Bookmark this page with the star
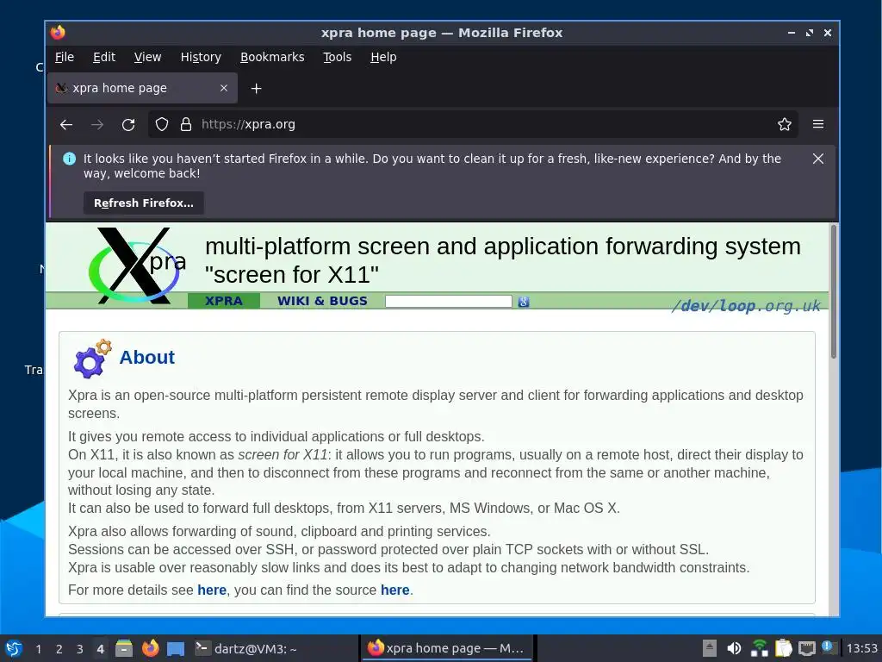The width and height of the screenshot is (882, 662). pyautogui.click(x=784, y=124)
